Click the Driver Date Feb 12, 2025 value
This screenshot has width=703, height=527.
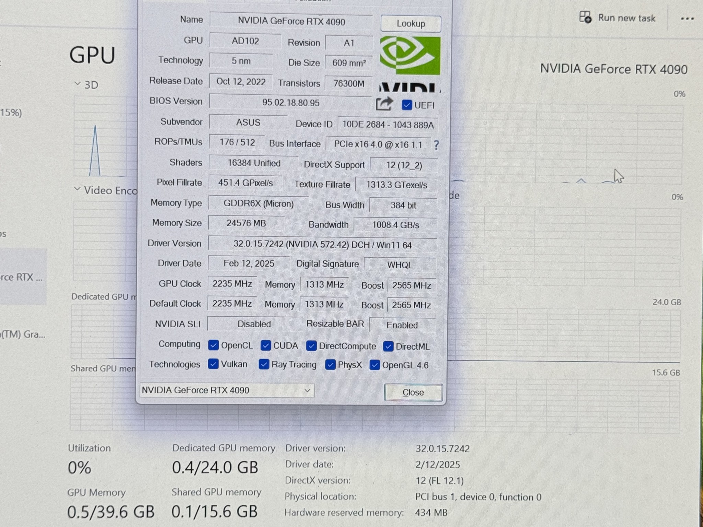pos(249,263)
